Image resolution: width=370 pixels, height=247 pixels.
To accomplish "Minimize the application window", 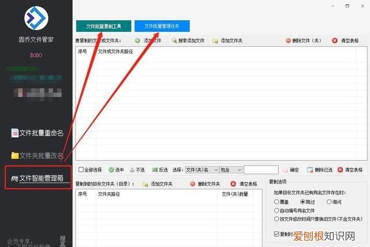I will (x=333, y=6).
